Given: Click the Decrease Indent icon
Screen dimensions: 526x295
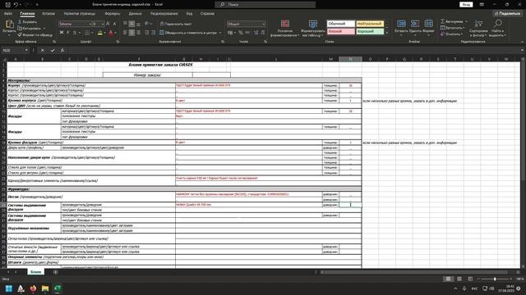Looking at the screenshot, I should 146,33.
